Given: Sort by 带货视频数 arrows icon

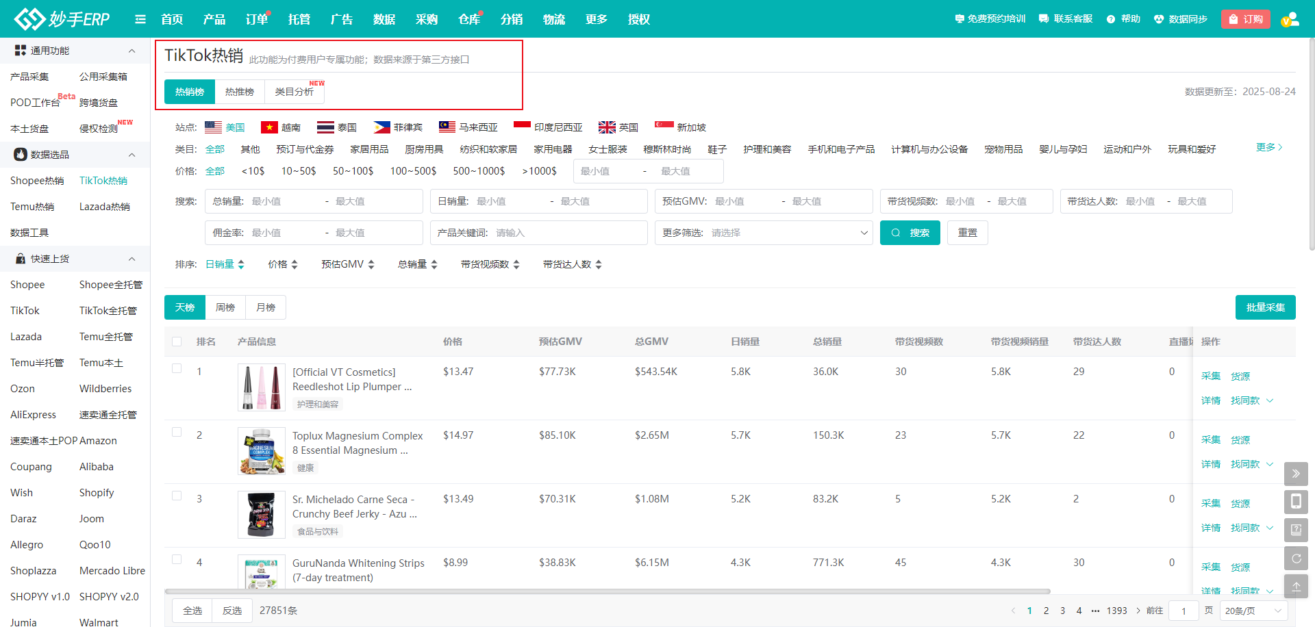Looking at the screenshot, I should click(516, 265).
